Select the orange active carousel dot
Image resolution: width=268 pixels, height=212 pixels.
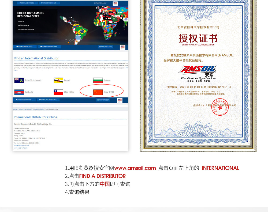pyautogui.click(x=68, y=43)
